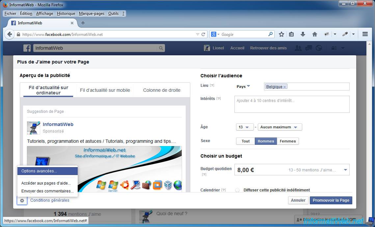Click the gear settings icon in dialog
This screenshot has width=375, height=227.
(x=22, y=200)
